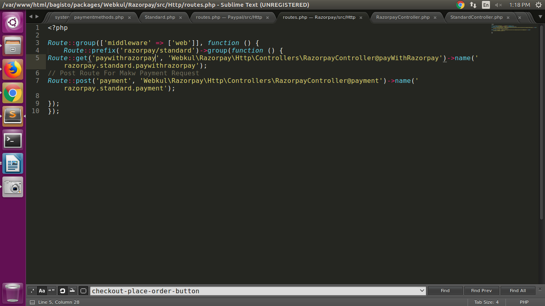Select the routes.php Razorpay/src/Http tab
Screen dimensions: 545x306
(x=319, y=18)
